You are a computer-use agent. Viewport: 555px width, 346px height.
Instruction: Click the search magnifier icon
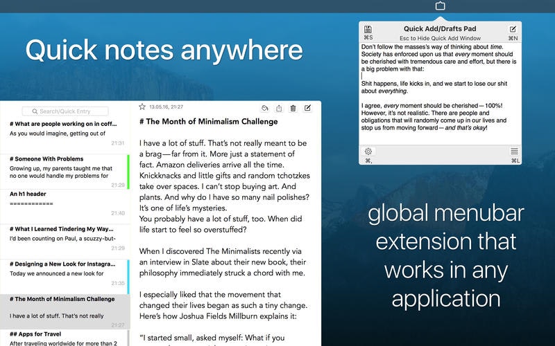35,111
